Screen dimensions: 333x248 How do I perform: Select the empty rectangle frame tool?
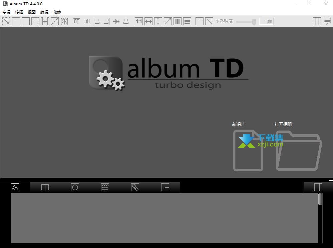(x=25, y=21)
